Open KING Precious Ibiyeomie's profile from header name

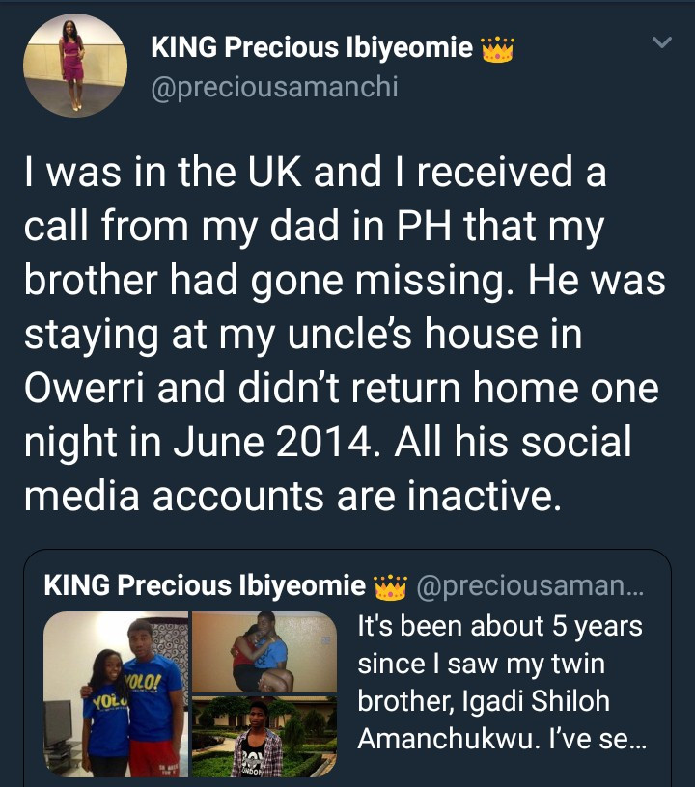tap(313, 47)
